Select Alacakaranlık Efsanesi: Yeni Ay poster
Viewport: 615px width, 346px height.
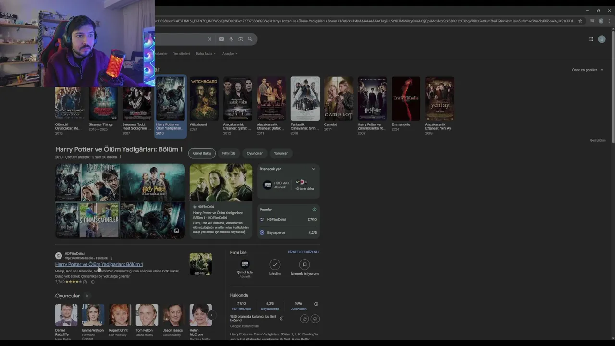click(440, 99)
